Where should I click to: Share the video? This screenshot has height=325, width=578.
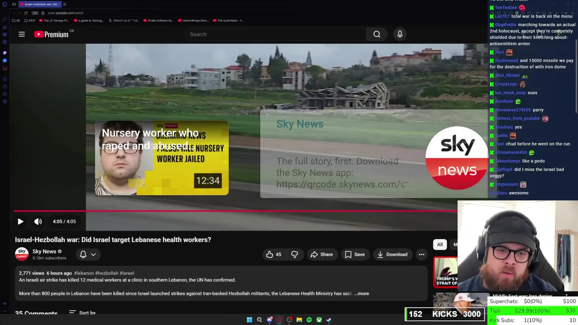322,255
